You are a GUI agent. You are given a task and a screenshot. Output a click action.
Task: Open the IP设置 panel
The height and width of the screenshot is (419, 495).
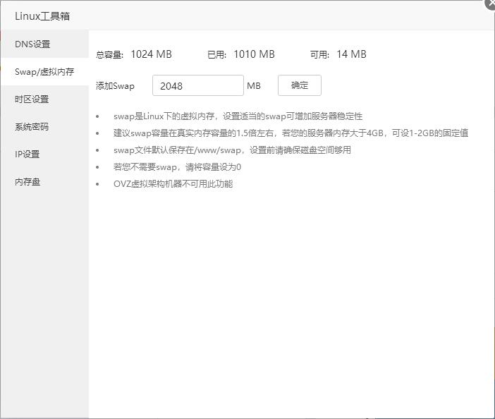[x=28, y=154]
